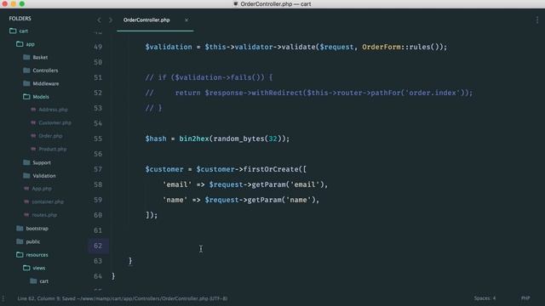
Task: Click the Customer.php file type icon
Action: point(33,122)
